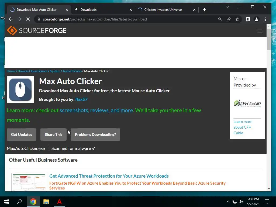Image resolution: width=276 pixels, height=207 pixels.
Task: Close the Chicken Invaders Universe tab
Action: (194, 10)
